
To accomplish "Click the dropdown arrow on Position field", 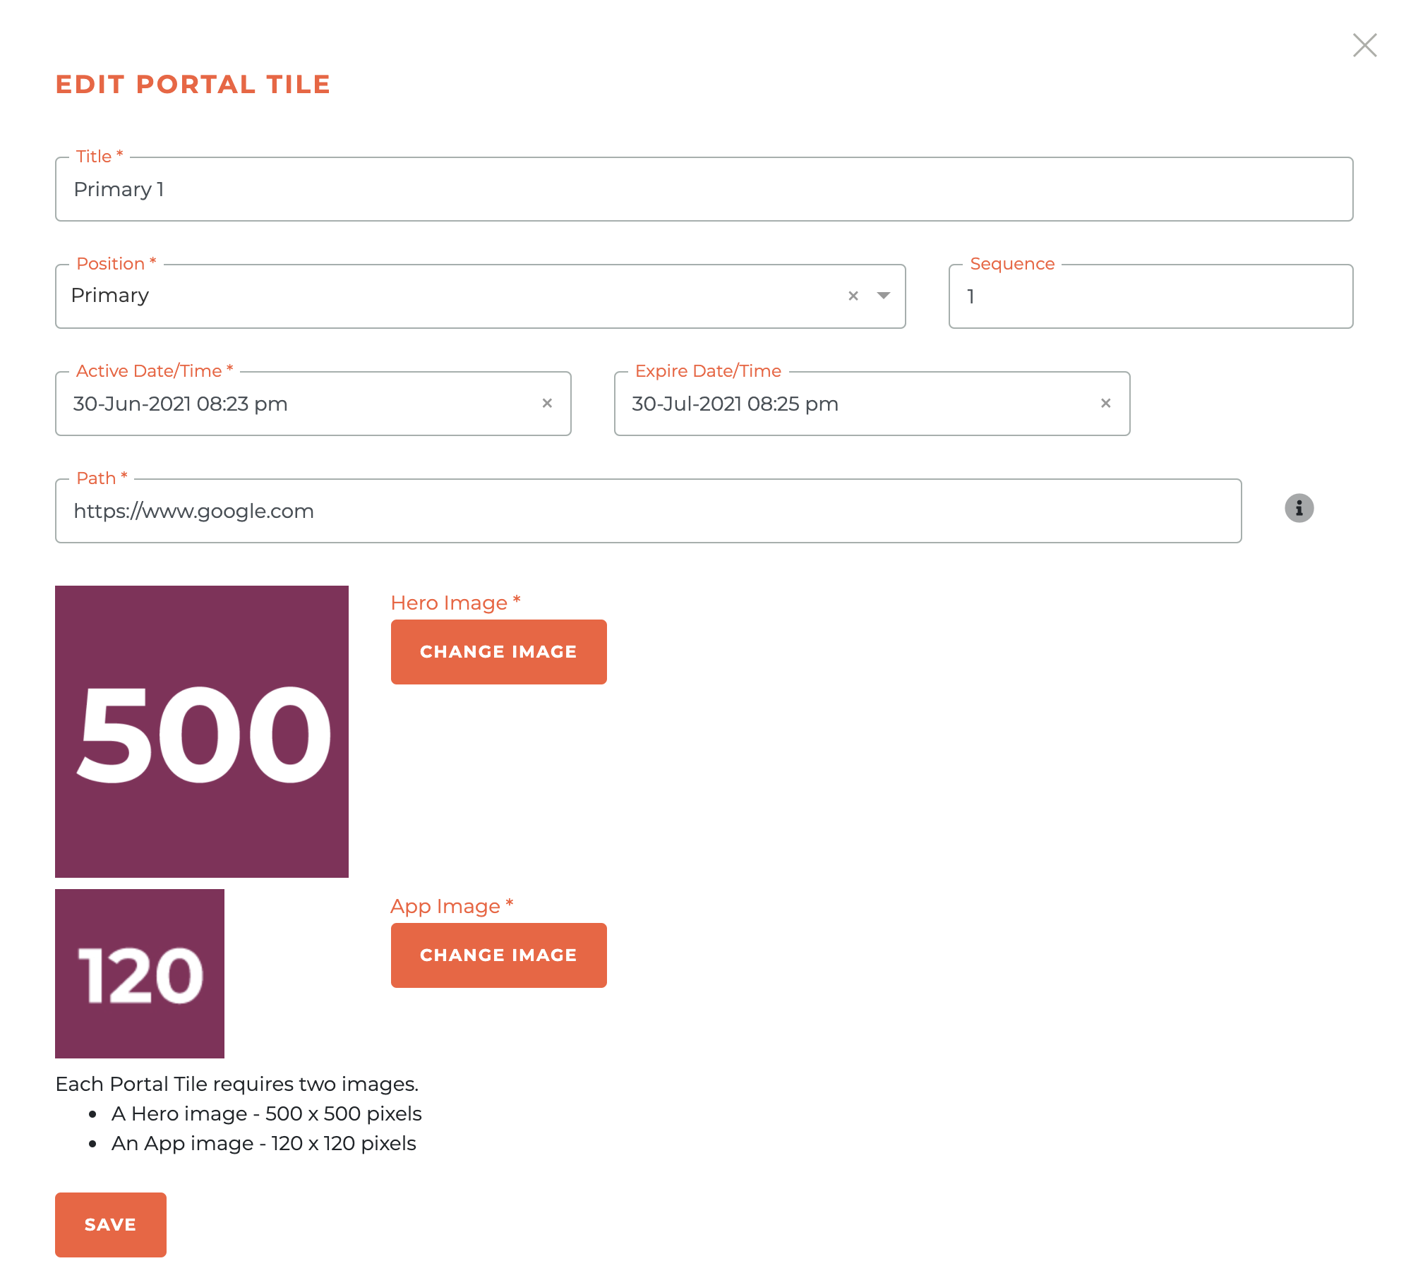I will [884, 295].
